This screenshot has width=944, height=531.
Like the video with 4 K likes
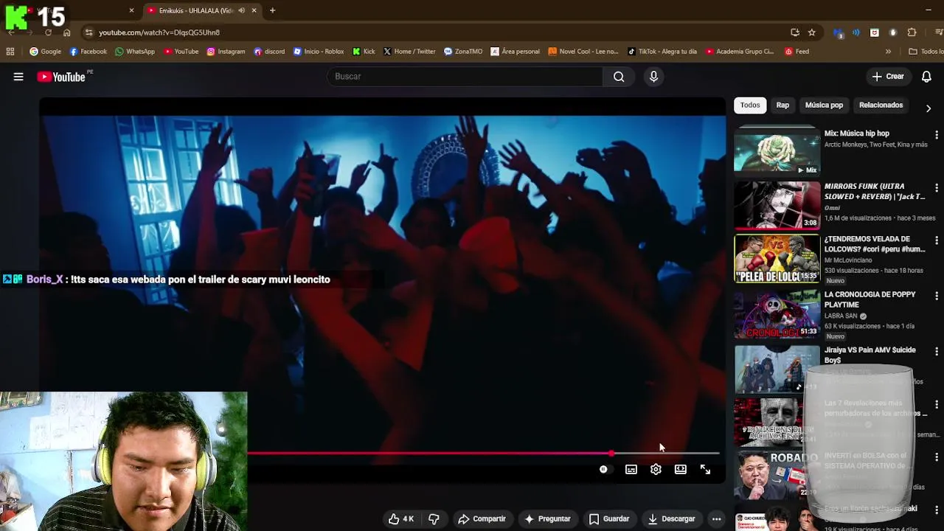coord(401,519)
